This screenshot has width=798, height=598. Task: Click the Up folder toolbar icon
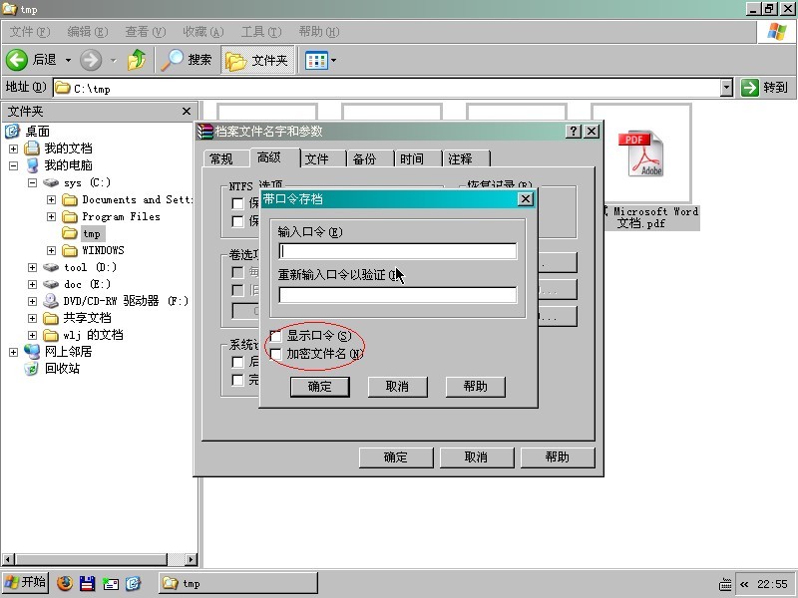[138, 60]
